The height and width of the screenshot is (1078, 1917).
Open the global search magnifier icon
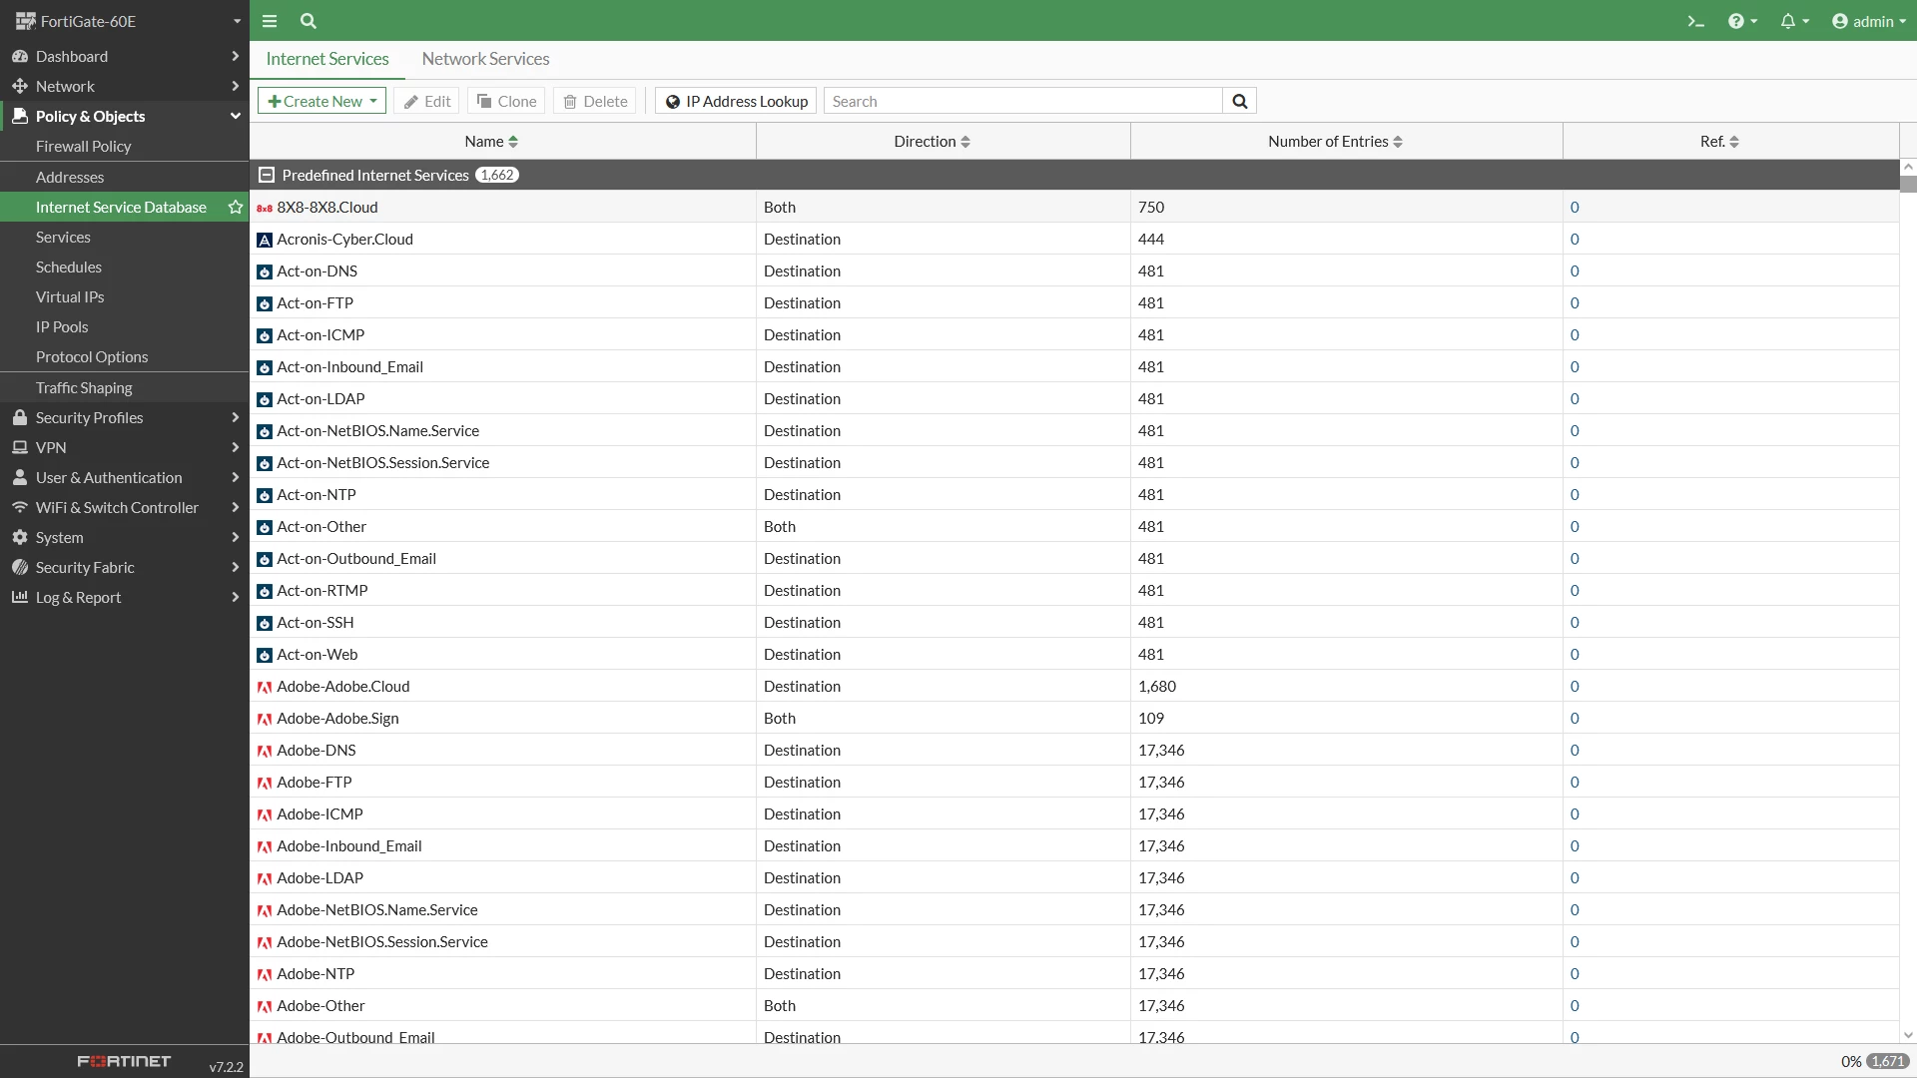click(309, 21)
